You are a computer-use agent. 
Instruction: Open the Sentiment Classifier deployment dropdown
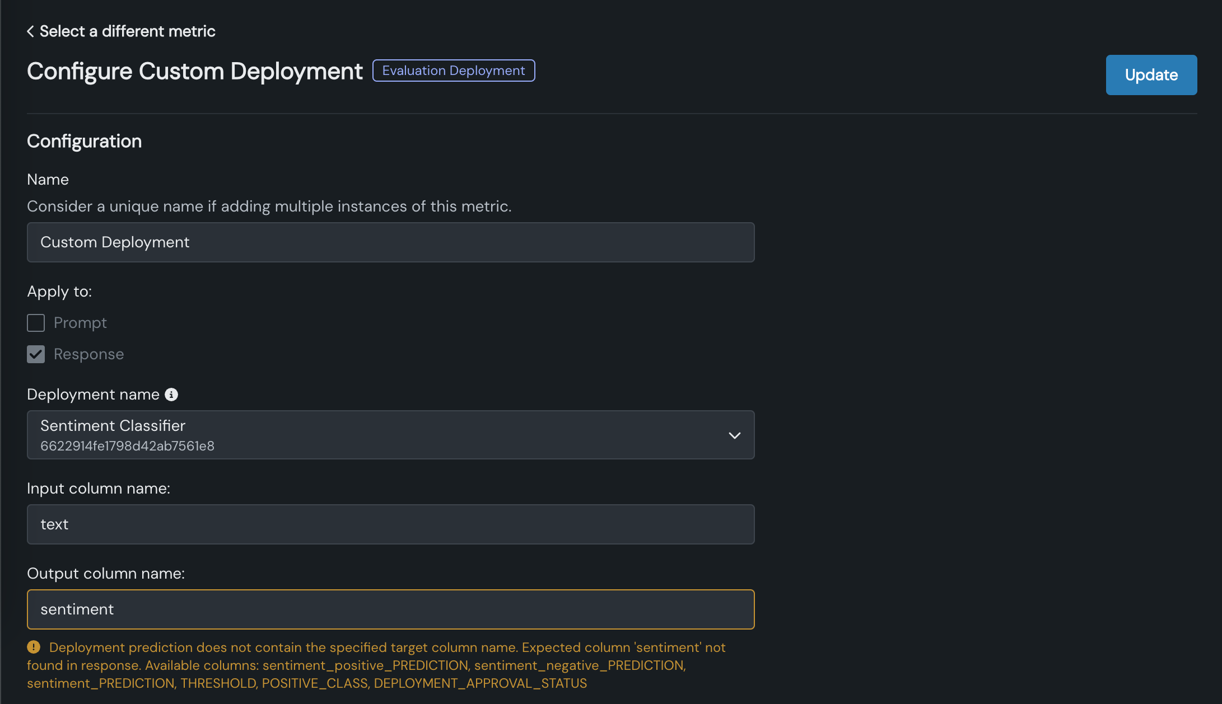pyautogui.click(x=390, y=435)
